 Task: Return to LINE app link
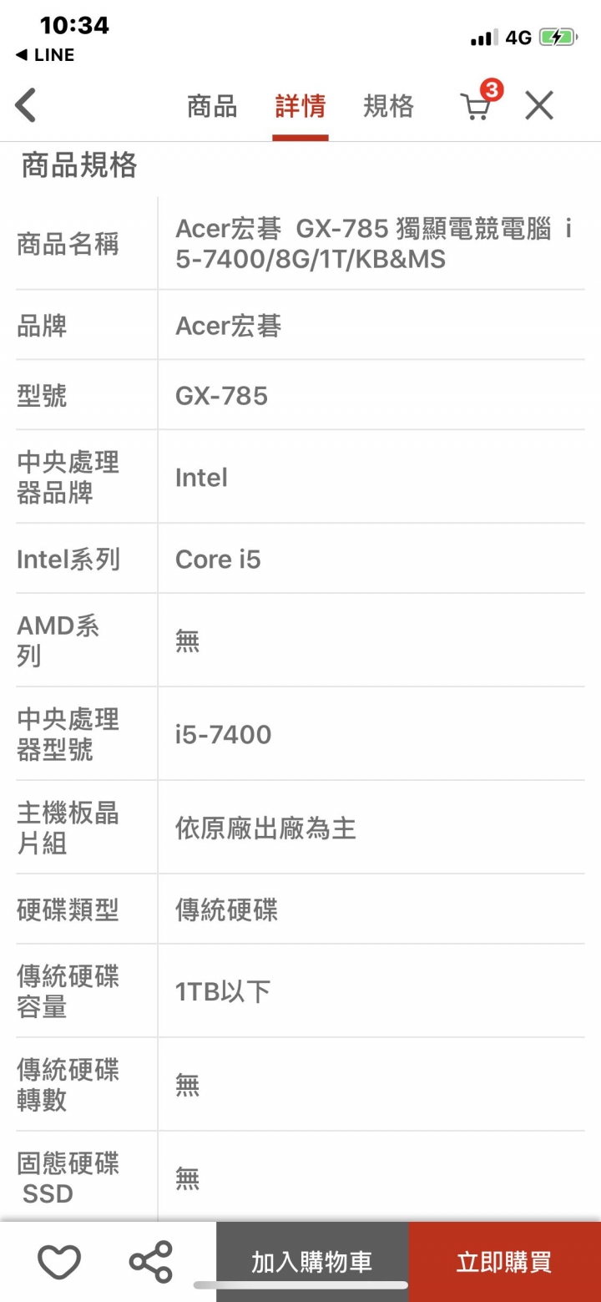45,55
